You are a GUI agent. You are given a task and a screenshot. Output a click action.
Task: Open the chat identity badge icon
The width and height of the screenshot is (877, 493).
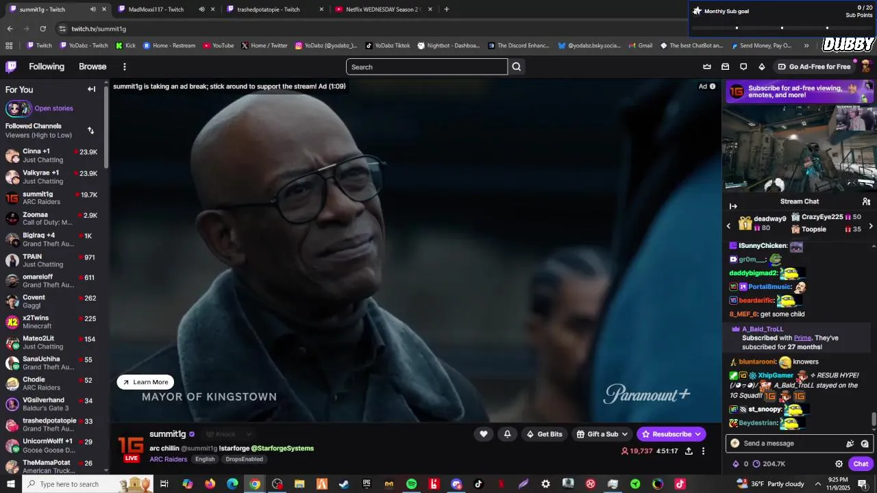tap(735, 444)
